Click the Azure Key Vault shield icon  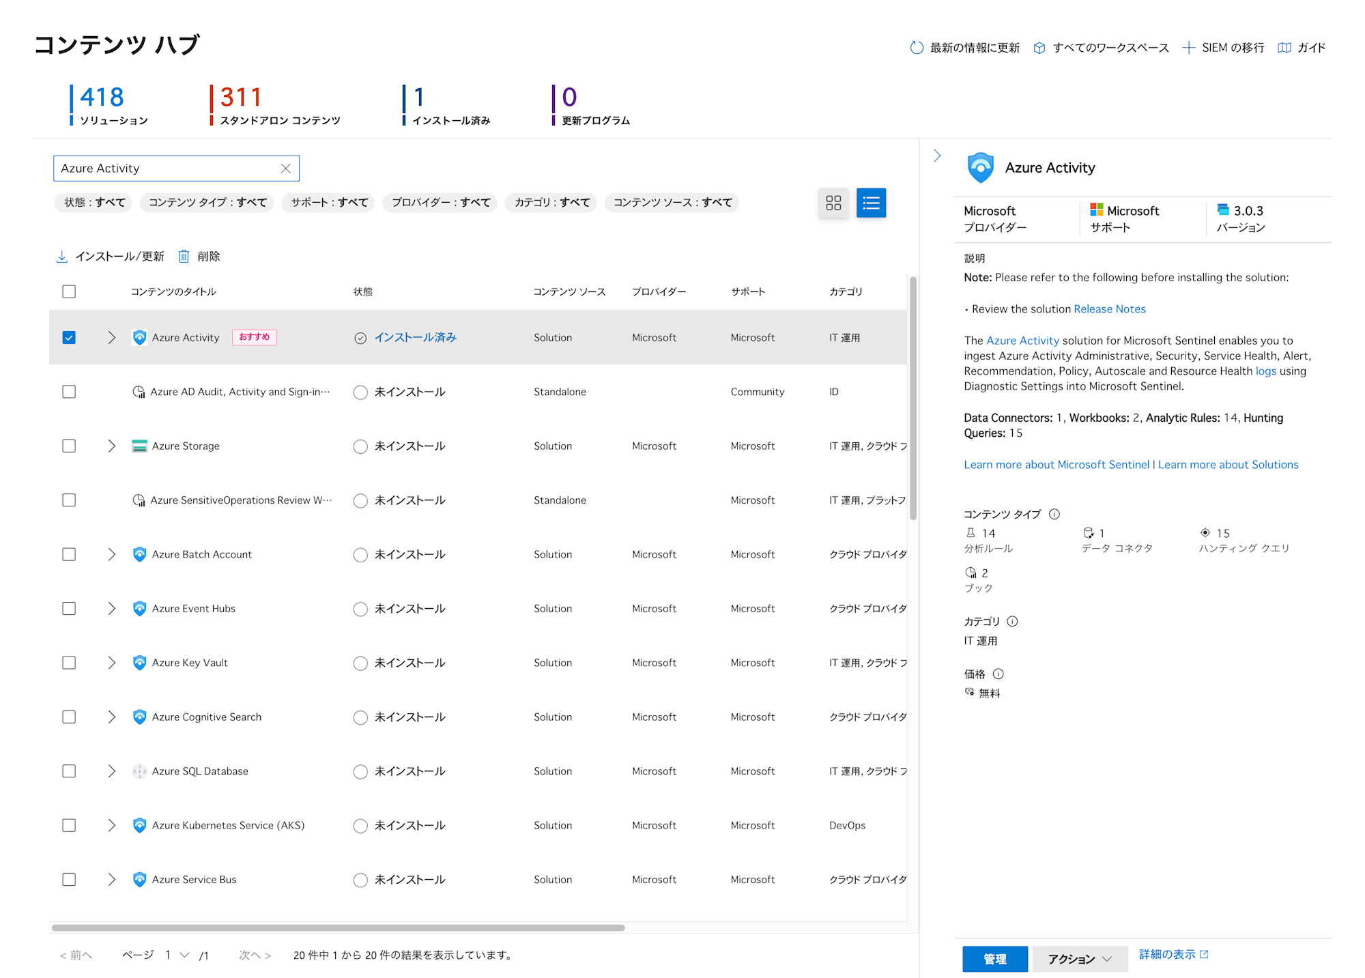point(139,663)
